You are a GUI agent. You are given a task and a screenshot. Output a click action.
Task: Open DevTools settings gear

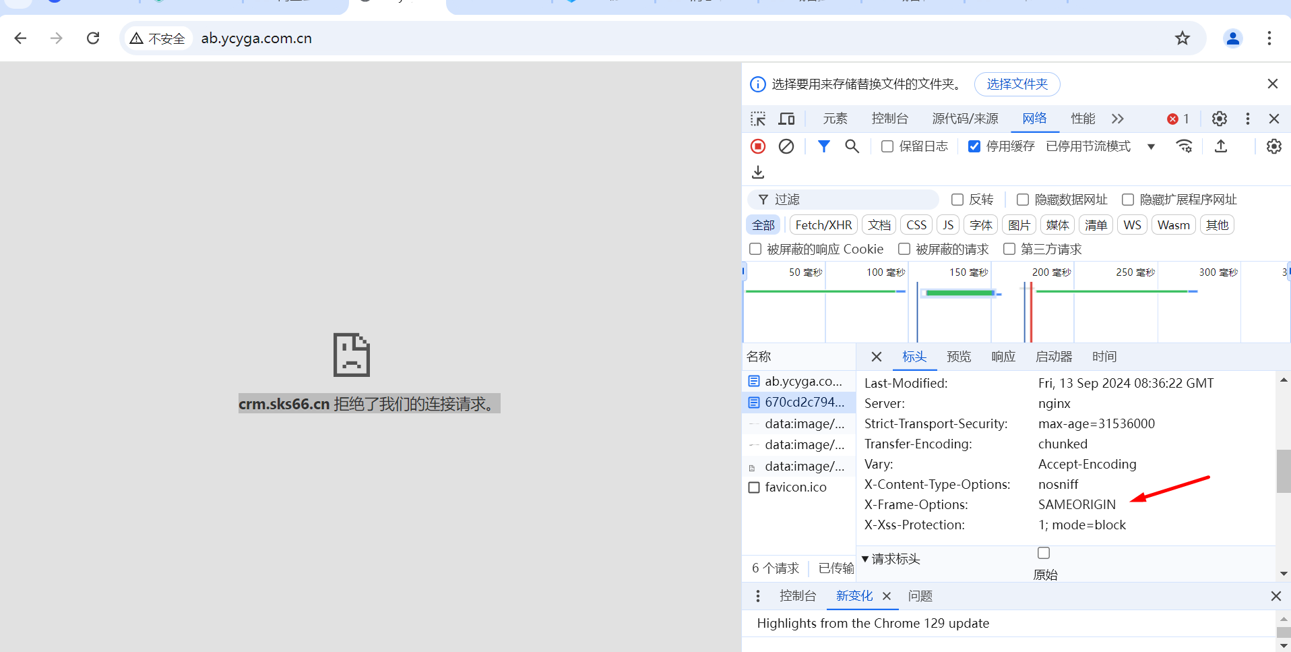[1219, 119]
